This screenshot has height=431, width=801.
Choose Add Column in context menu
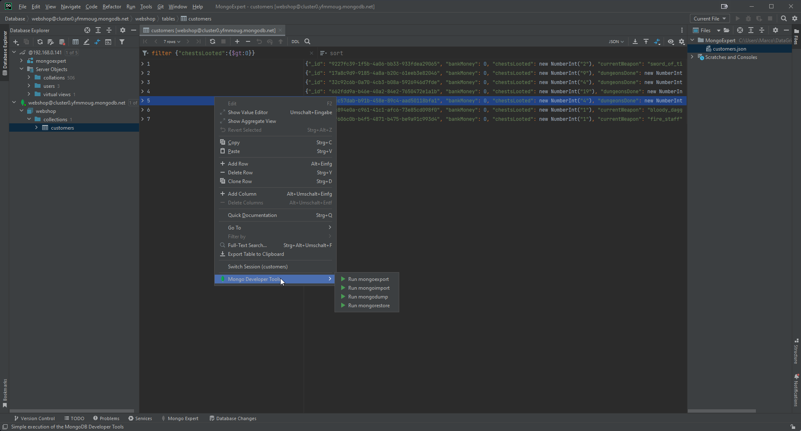(x=276, y=194)
